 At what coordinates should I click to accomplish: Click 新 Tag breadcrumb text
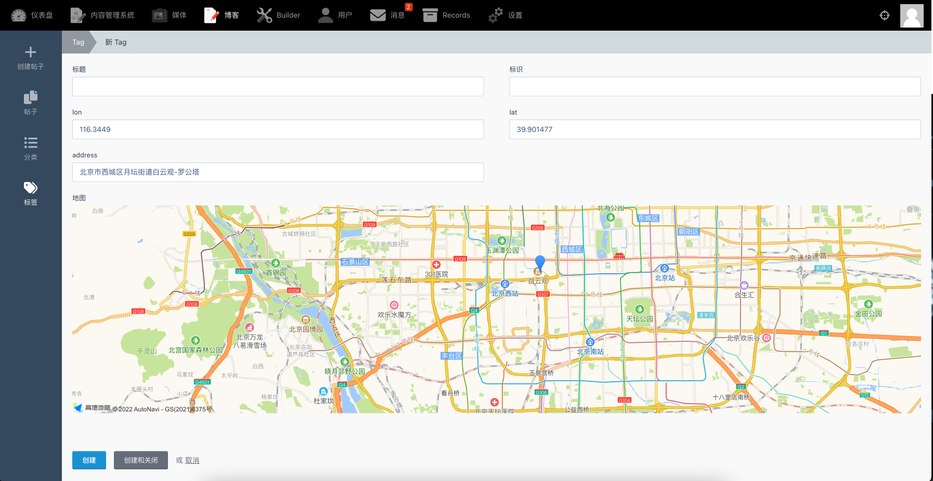pyautogui.click(x=115, y=42)
